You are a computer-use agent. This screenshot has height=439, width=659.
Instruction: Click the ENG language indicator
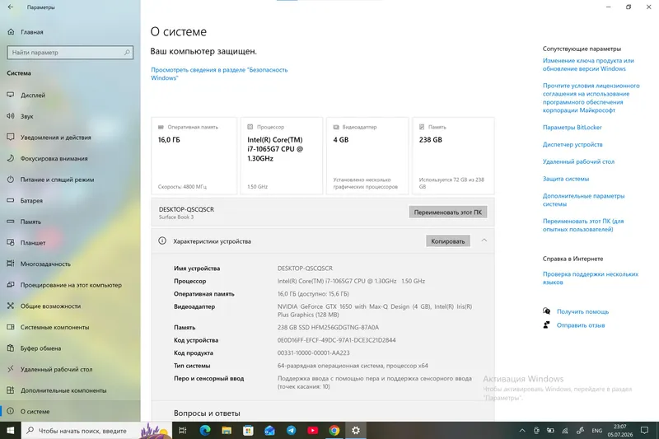pos(596,431)
